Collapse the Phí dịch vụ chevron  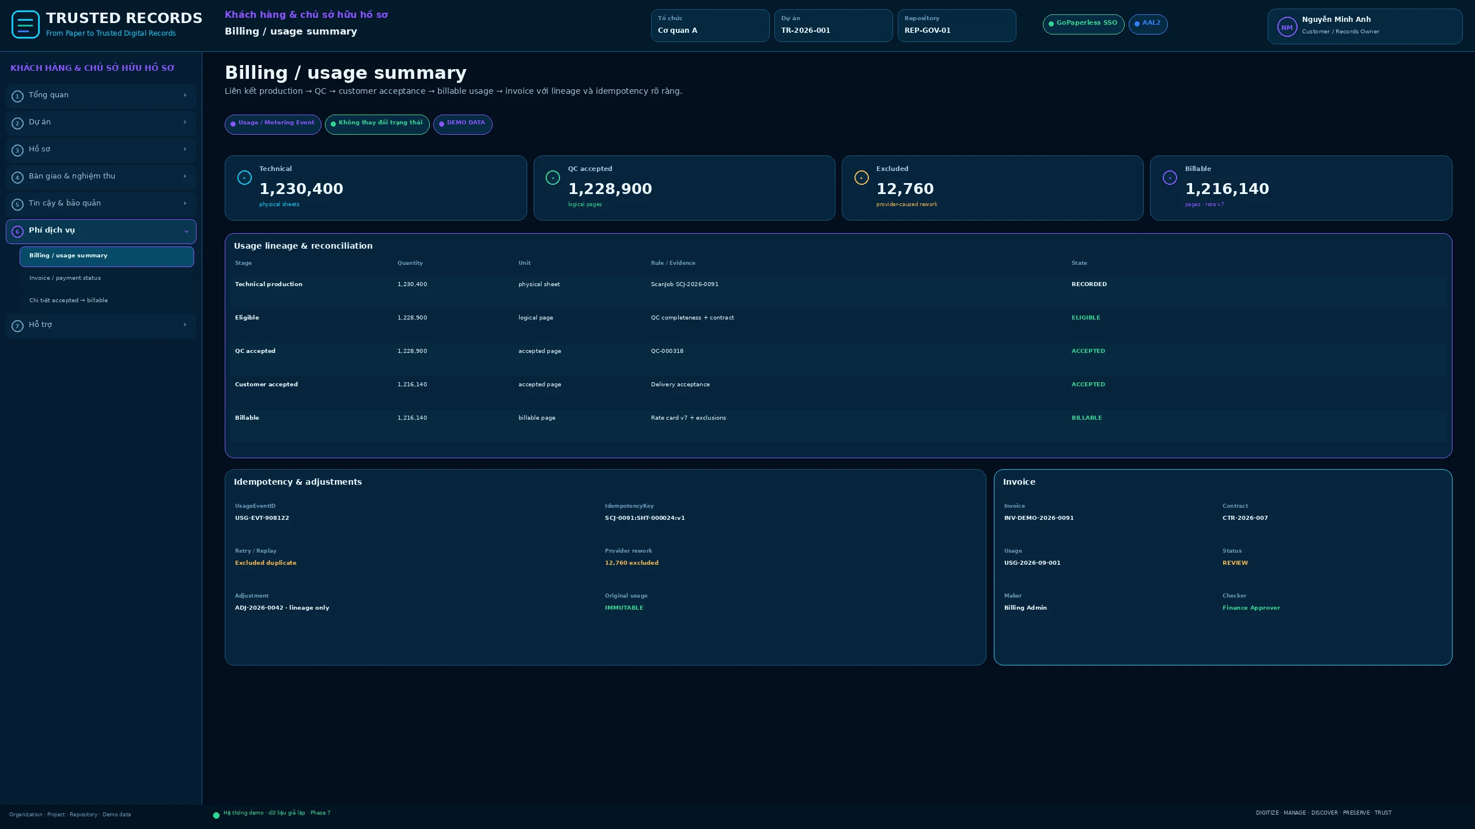[x=186, y=231]
